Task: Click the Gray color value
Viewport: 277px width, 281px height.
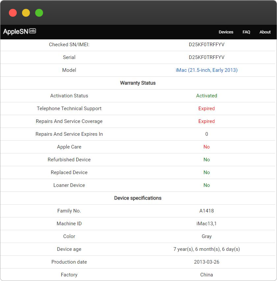Action: click(x=206, y=236)
